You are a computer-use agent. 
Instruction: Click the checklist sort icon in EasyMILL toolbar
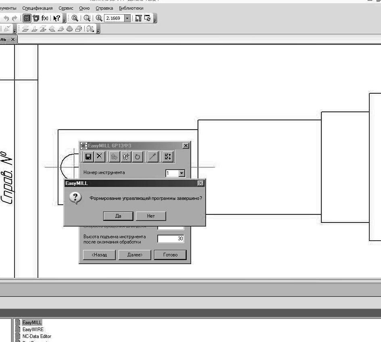point(168,157)
